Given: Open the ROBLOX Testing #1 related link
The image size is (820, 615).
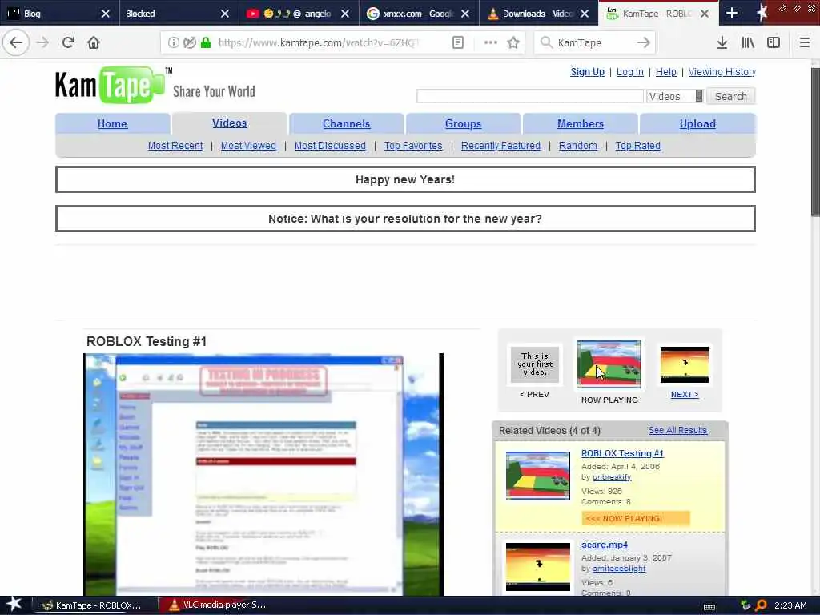Looking at the screenshot, I should coord(622,453).
